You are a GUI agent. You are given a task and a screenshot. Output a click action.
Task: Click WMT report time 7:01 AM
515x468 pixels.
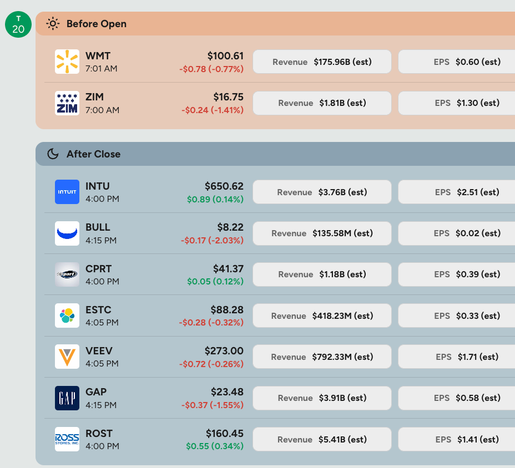[101, 69]
